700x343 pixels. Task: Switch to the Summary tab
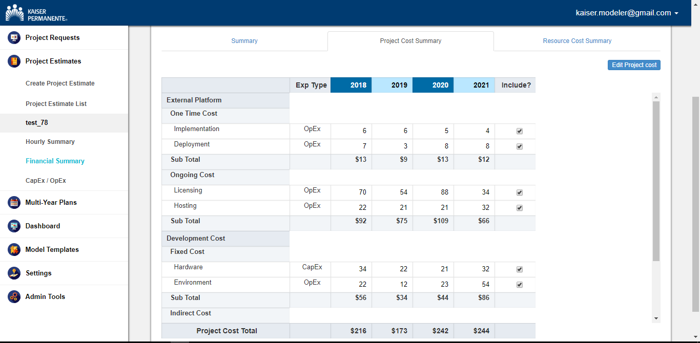(244, 41)
